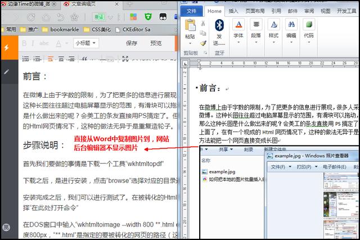Viewport: 360px width, 240px height.
Task: Expand the collapsed 样式 styles group
Action: coord(273,32)
